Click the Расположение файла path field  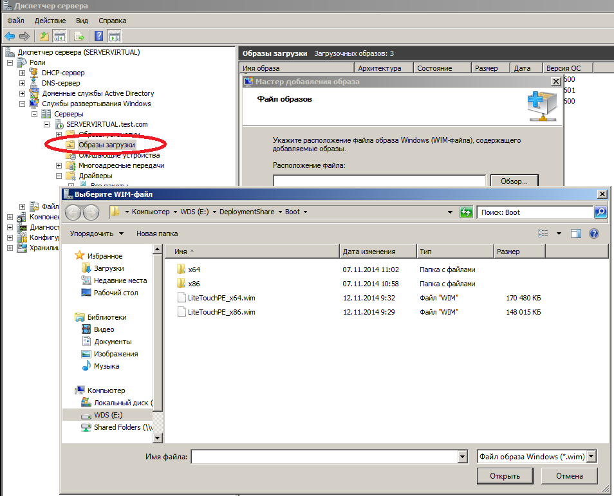pyautogui.click(x=380, y=181)
